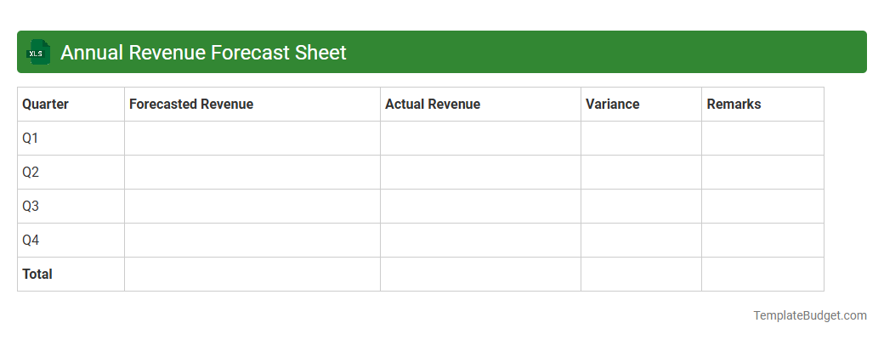884x340 pixels.
Task: Click the Q2 Actual Revenue cell
Action: point(481,172)
